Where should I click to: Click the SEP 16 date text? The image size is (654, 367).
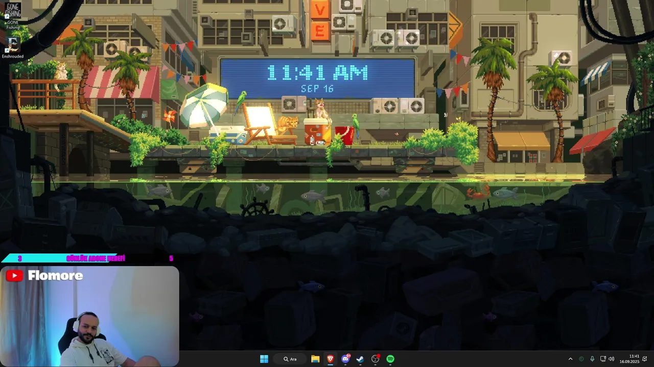click(x=317, y=89)
